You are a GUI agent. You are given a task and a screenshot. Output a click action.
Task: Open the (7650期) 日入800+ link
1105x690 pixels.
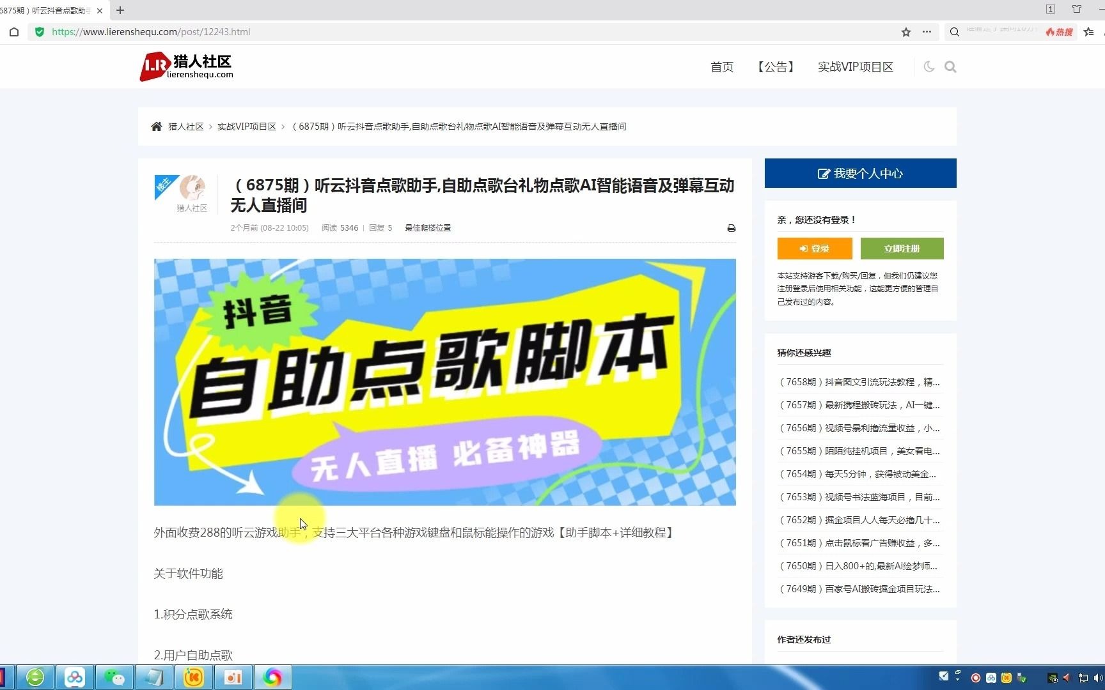(858, 566)
